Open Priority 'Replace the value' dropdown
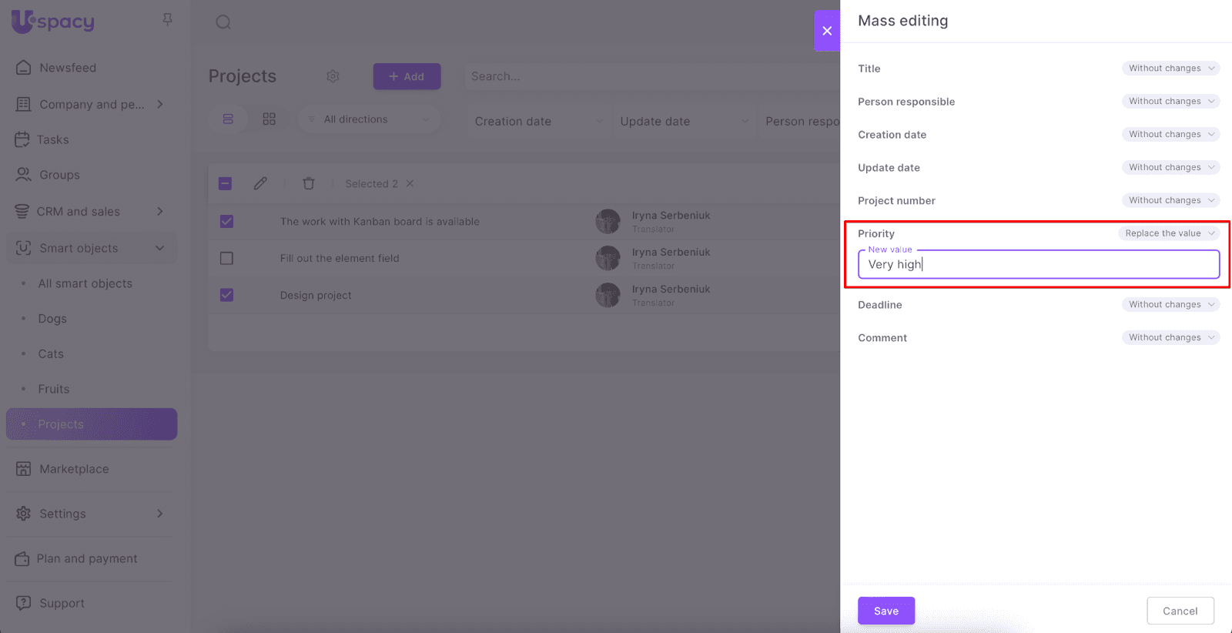Image resolution: width=1232 pixels, height=633 pixels. 1168,233
